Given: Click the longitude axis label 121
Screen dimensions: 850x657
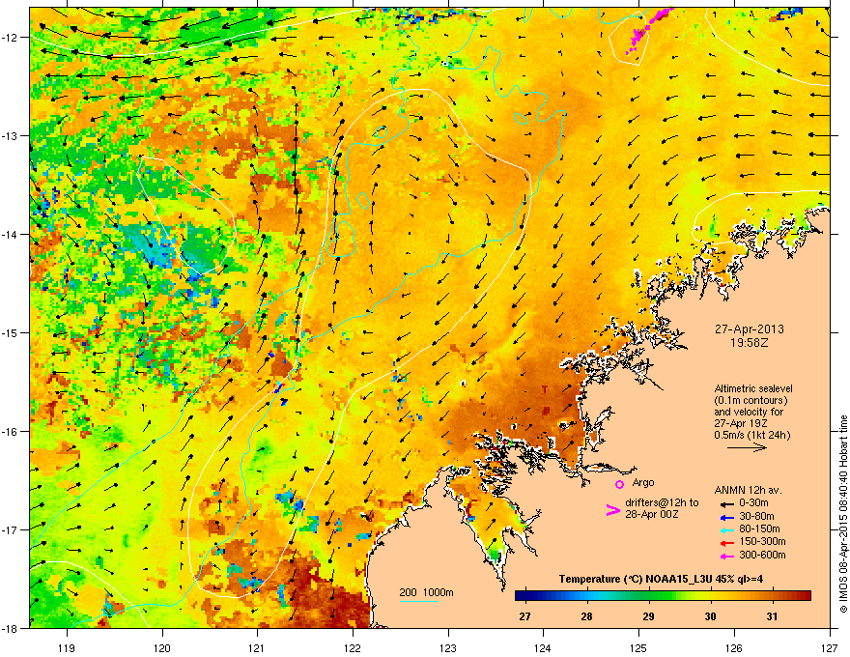Looking at the screenshot, I should pyautogui.click(x=257, y=647).
